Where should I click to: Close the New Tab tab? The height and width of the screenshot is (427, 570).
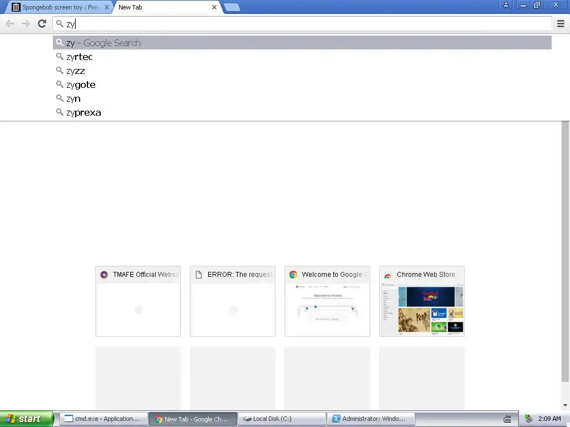pos(214,7)
